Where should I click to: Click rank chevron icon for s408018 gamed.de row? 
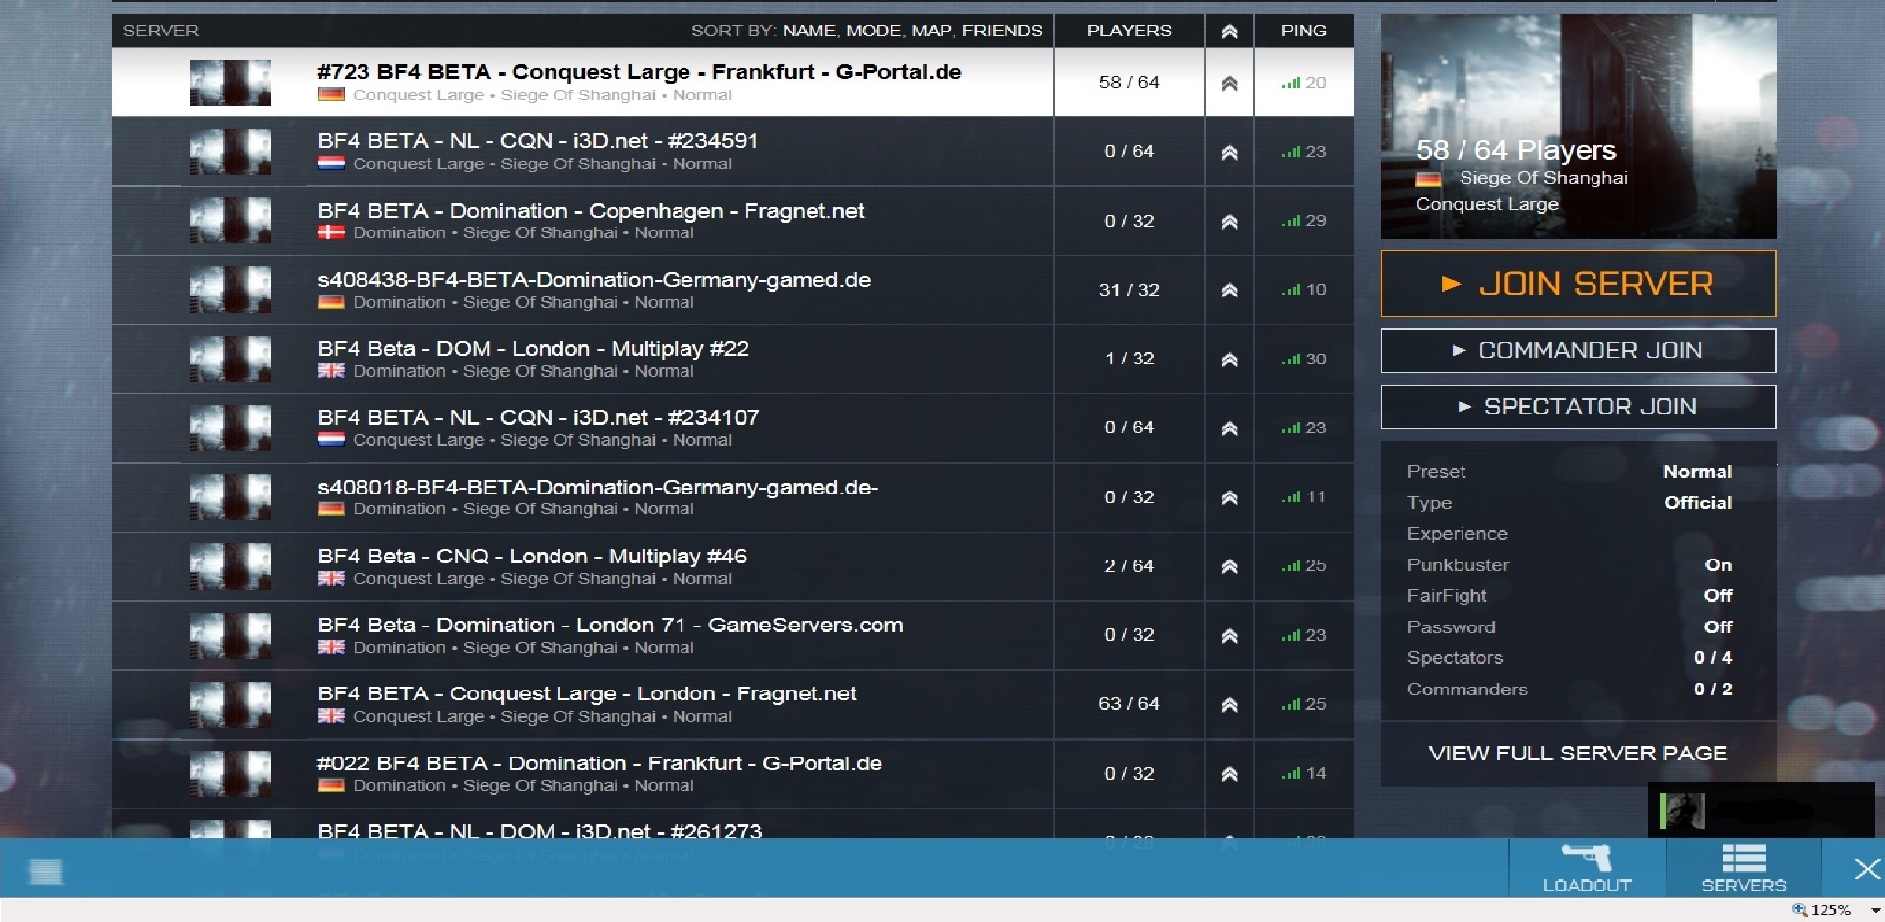[1229, 498]
